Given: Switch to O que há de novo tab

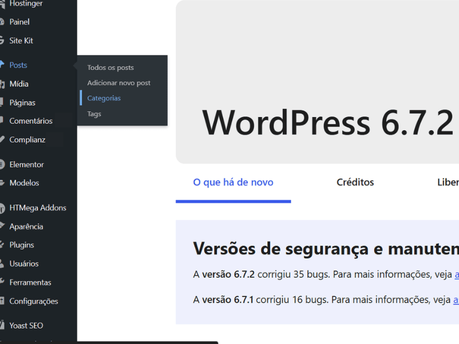Looking at the screenshot, I should (x=233, y=182).
